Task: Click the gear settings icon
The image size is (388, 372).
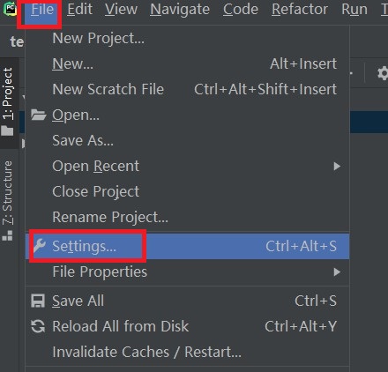Action: point(383,73)
